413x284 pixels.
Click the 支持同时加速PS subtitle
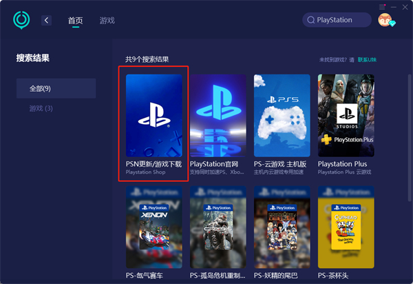[217, 172]
